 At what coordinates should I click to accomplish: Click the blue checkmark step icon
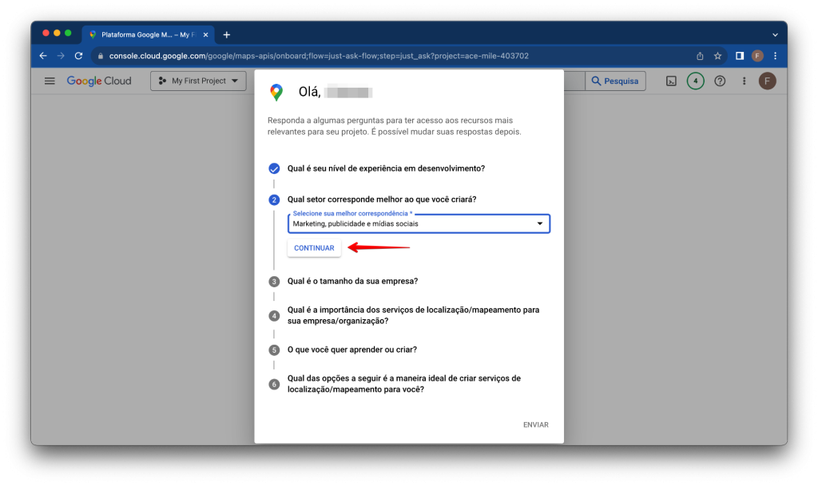point(274,168)
